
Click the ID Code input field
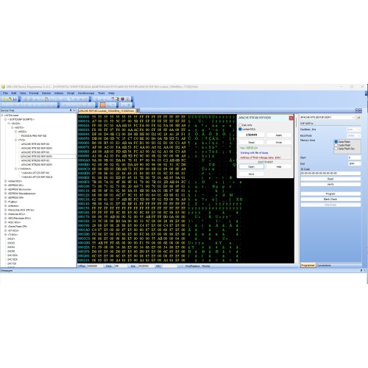330,173
